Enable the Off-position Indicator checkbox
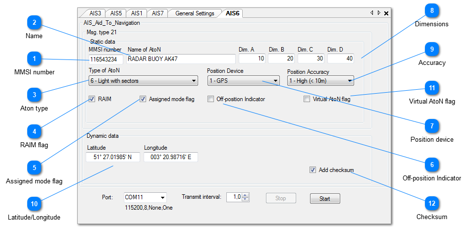This screenshot has width=469, height=229. pos(211,99)
